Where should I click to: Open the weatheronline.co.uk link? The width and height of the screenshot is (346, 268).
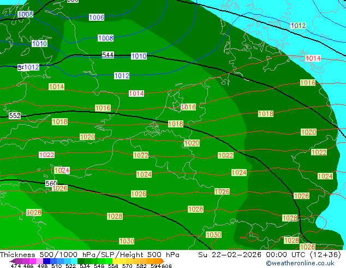(300, 263)
